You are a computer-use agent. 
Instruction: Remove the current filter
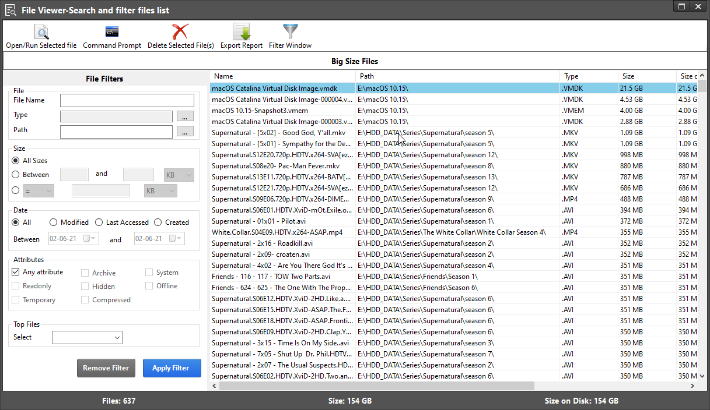tap(106, 367)
